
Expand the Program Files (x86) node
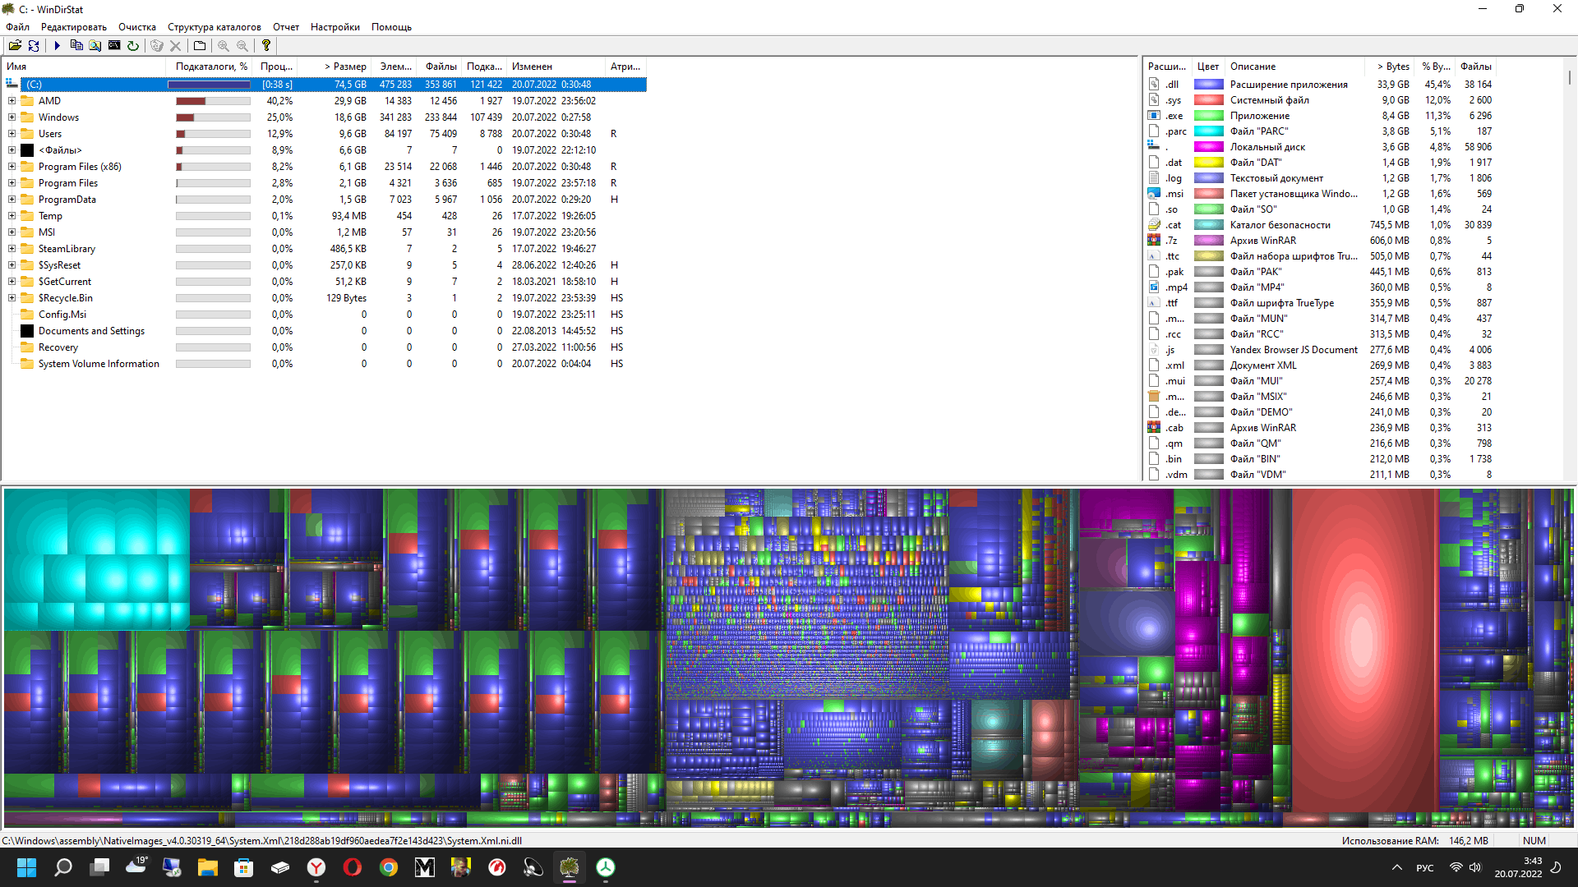coord(12,167)
